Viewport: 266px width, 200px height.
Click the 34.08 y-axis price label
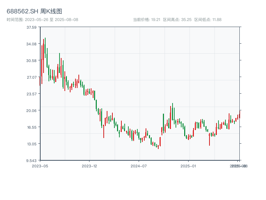click(32, 44)
